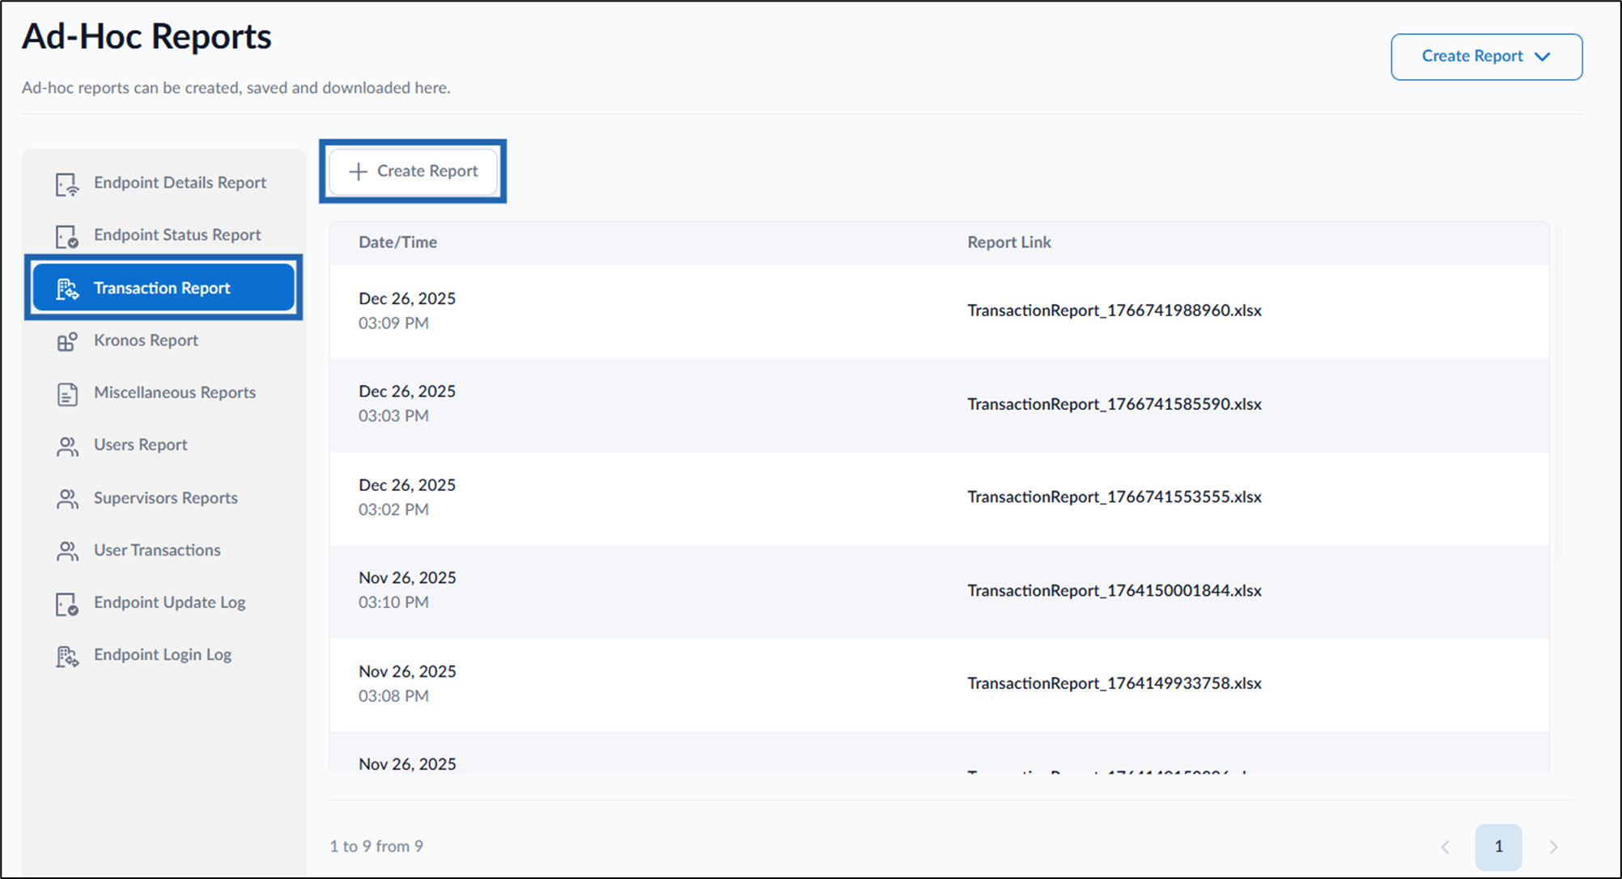Click the plus icon in Create Report button
Viewport: 1622px width, 879px height.
point(358,171)
